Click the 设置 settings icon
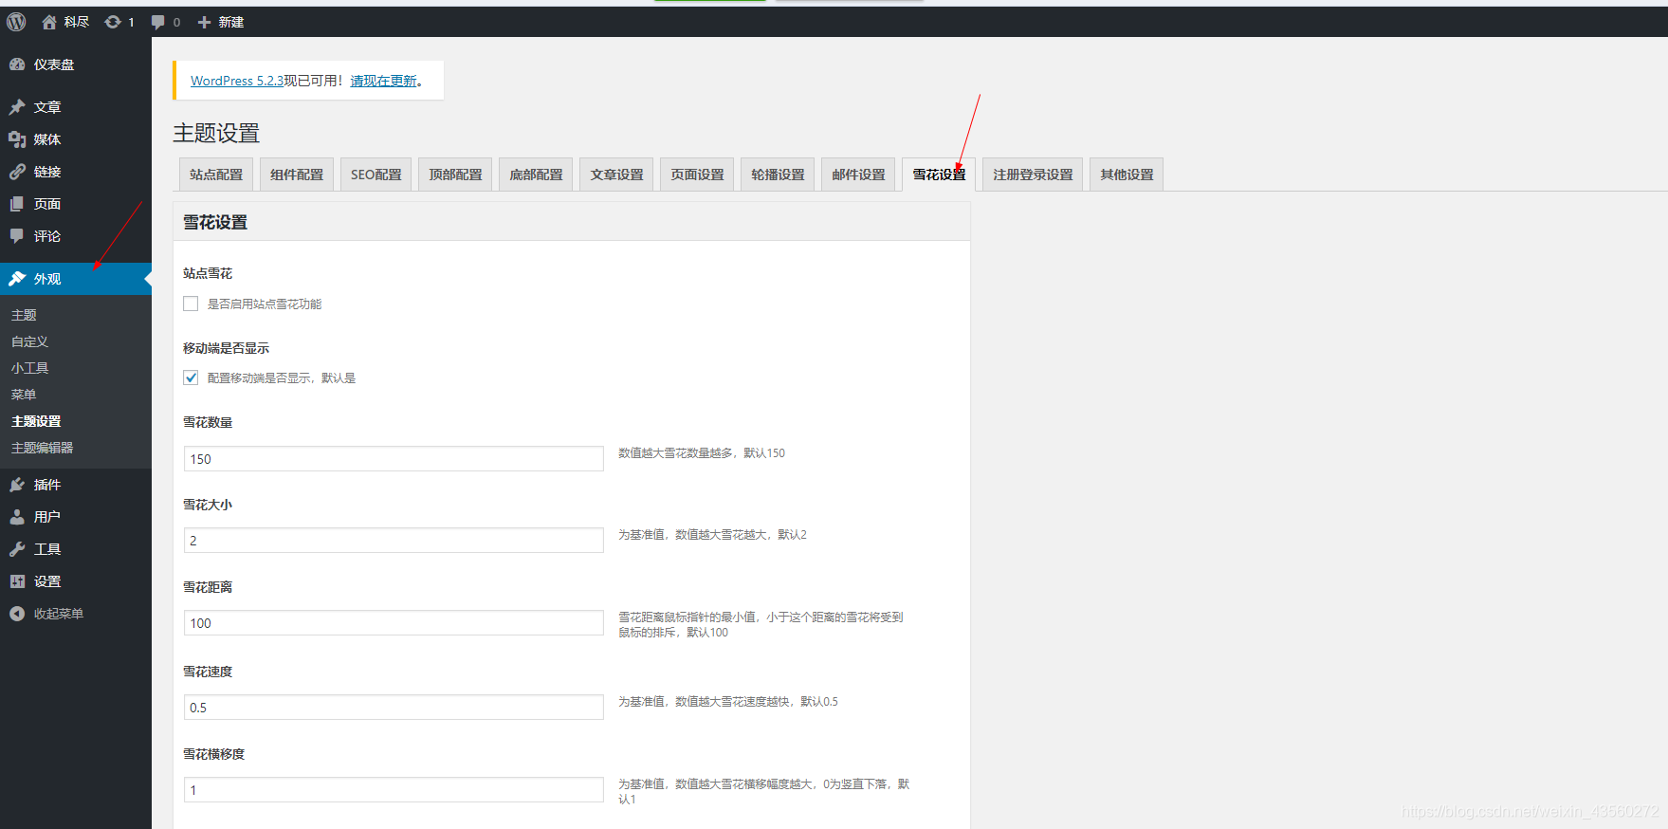The image size is (1668, 829). pyautogui.click(x=17, y=581)
